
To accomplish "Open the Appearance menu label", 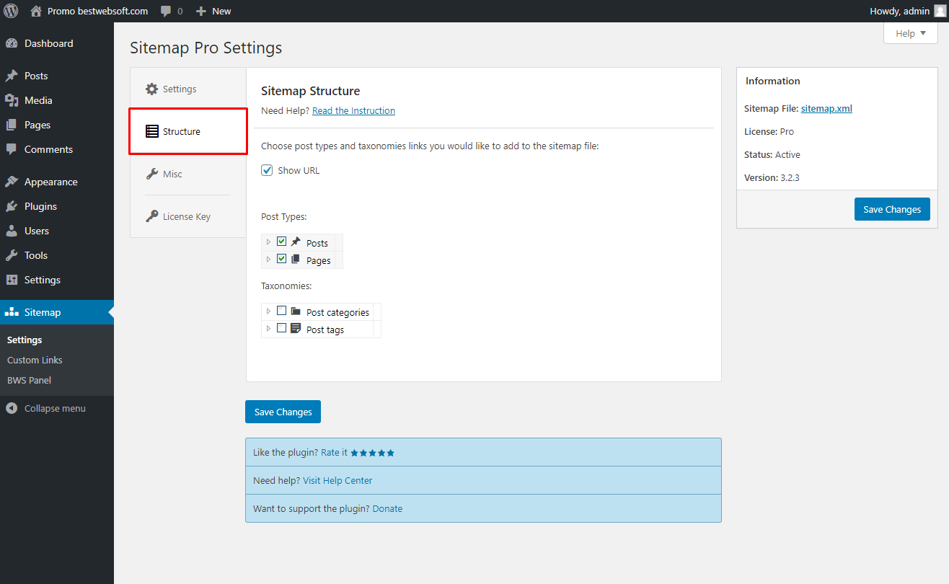I will pyautogui.click(x=50, y=182).
